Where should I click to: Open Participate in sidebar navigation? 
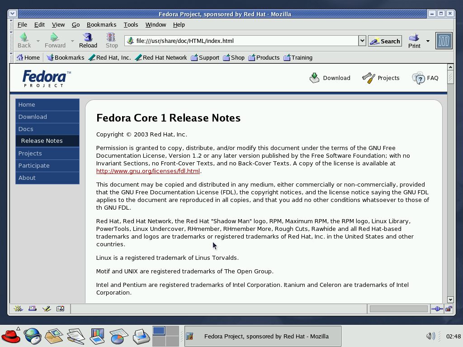tap(47, 165)
